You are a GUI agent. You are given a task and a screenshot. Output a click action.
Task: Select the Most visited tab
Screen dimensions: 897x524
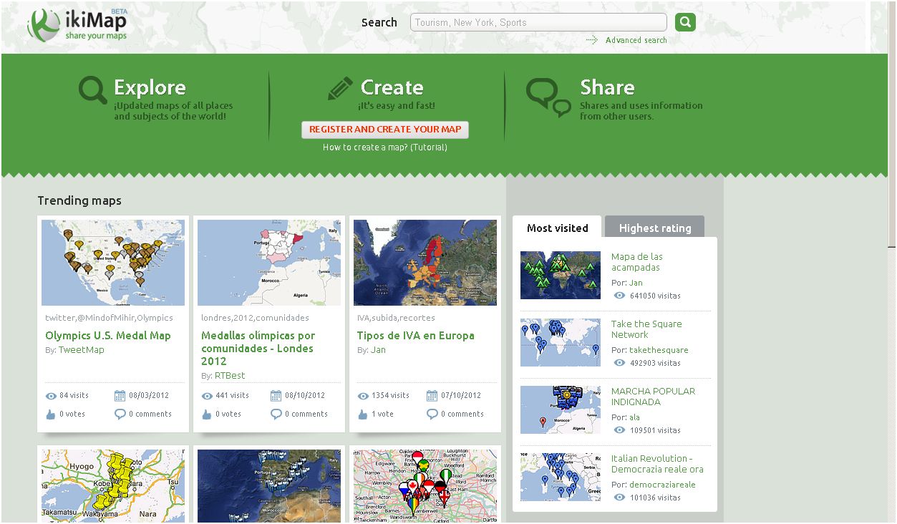(x=557, y=228)
